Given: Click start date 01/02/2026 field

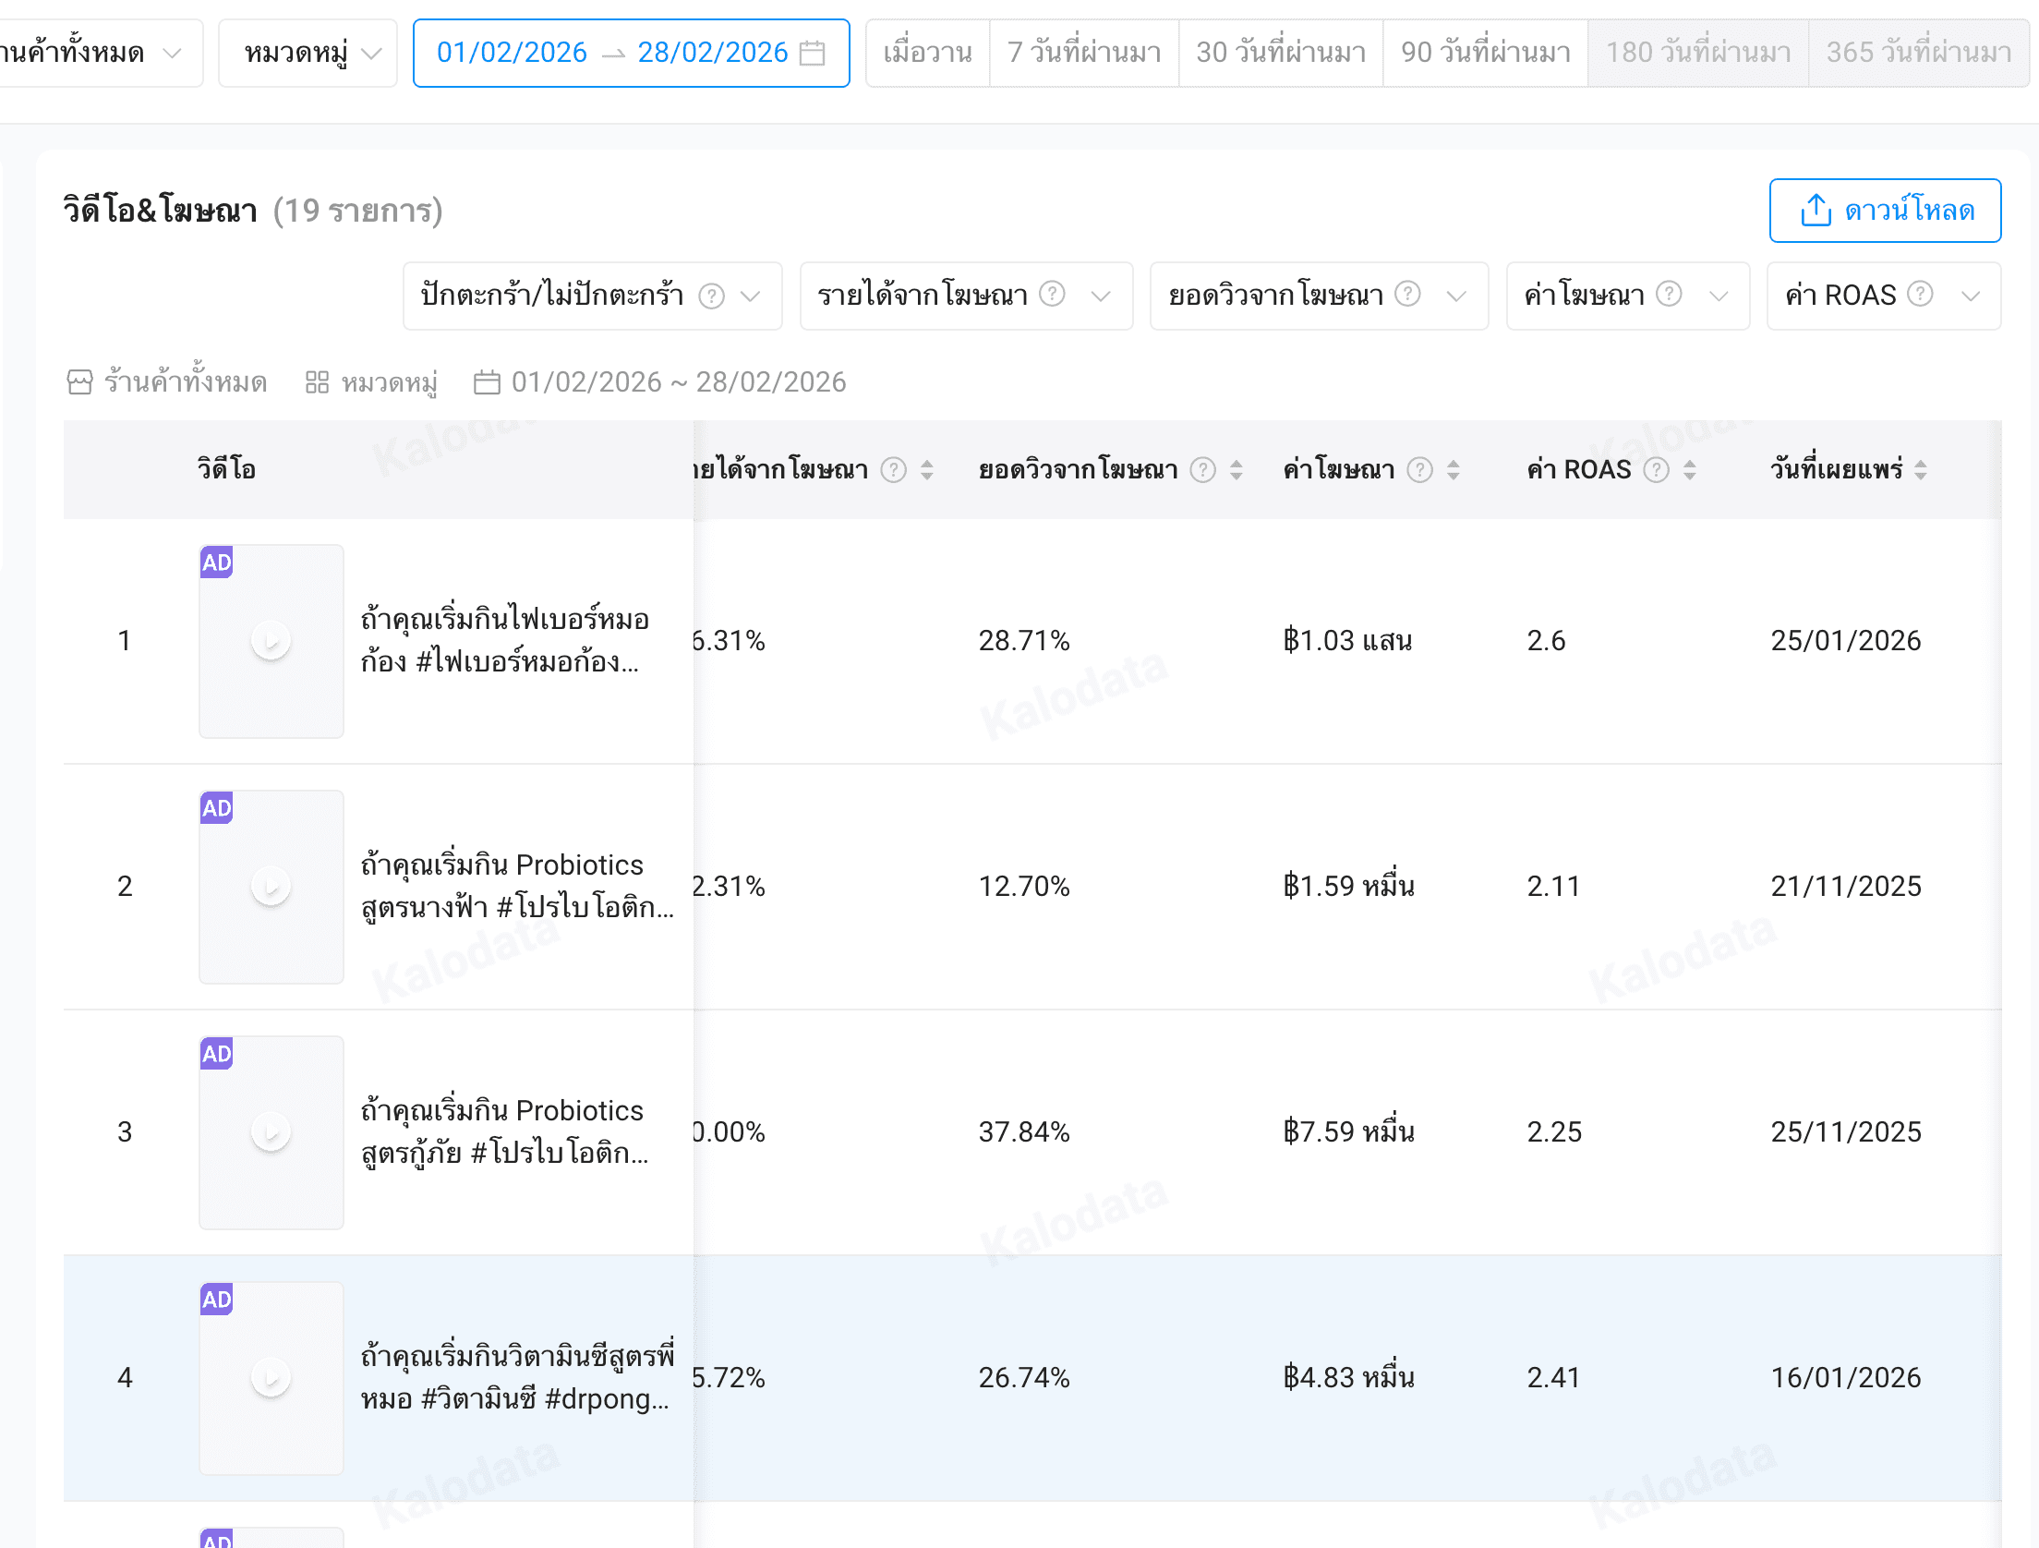Looking at the screenshot, I should [512, 53].
